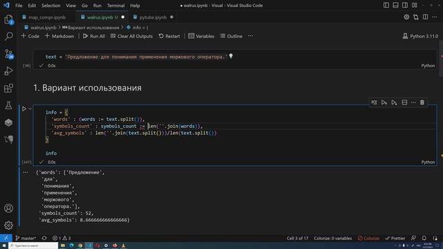The image size is (443, 249).
Task: Click 'Colorize: 0 variables' status entry
Action: (333, 238)
